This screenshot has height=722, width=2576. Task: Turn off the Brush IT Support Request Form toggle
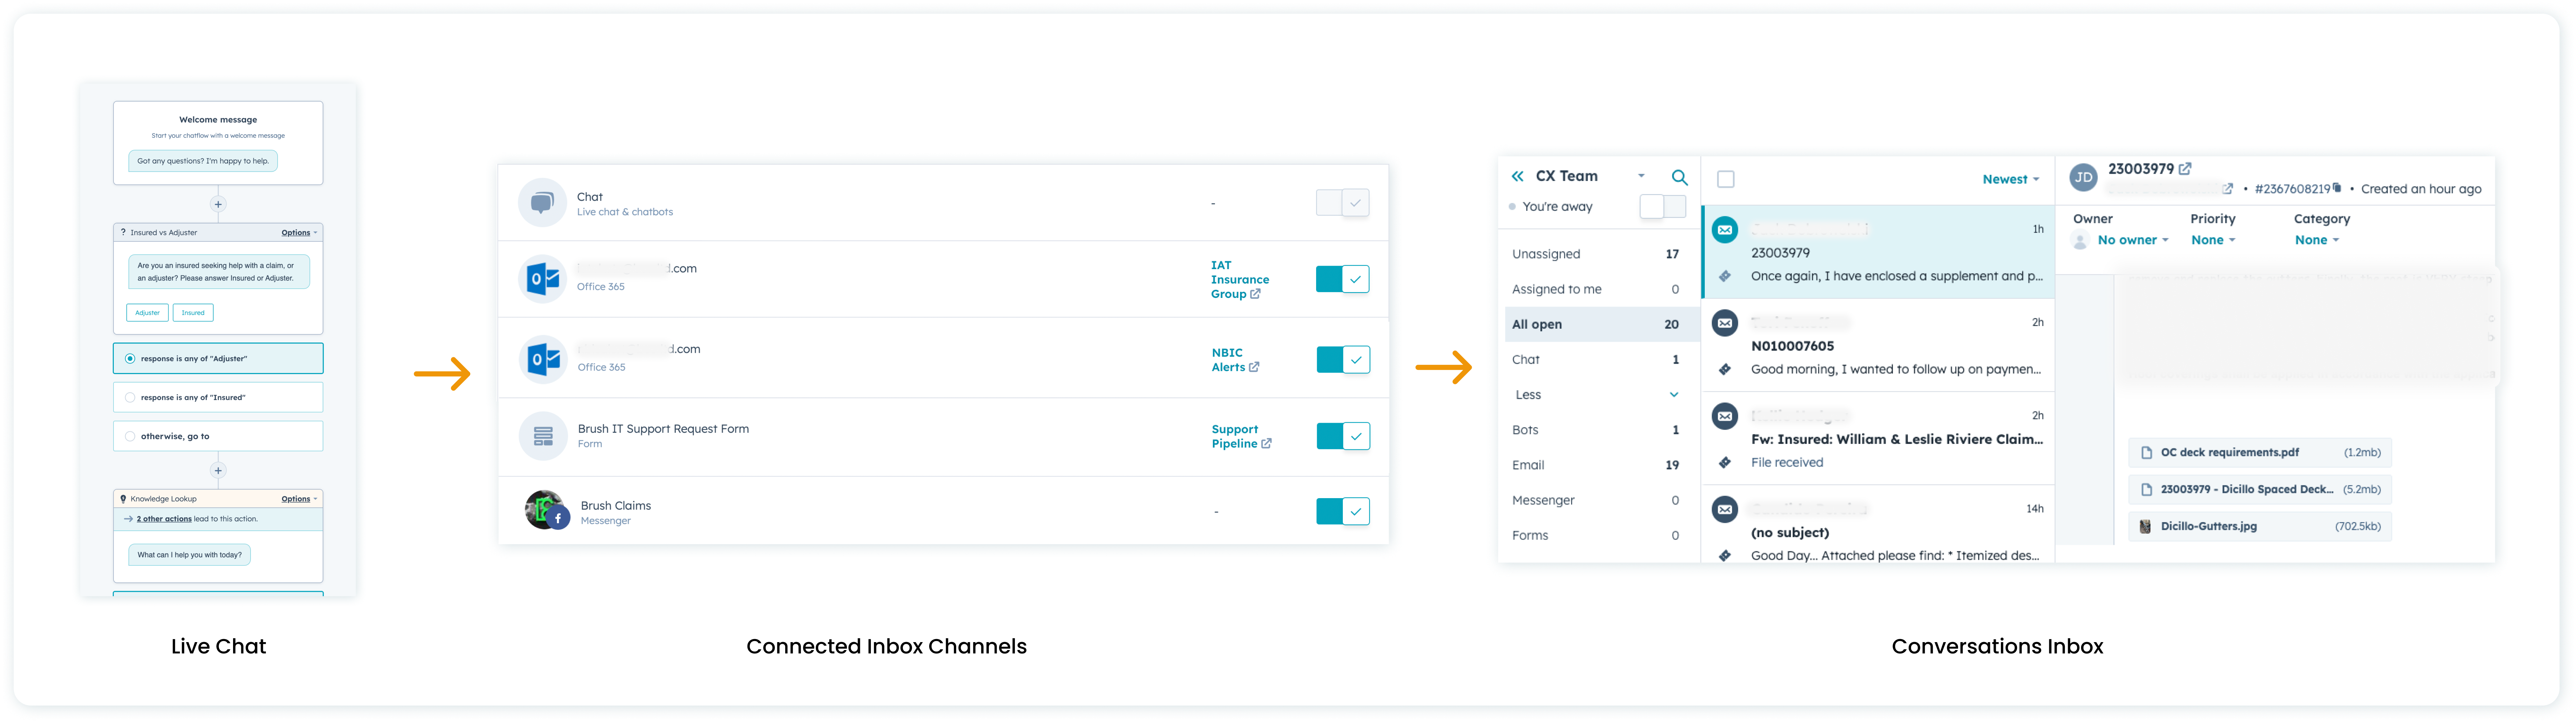pos(1342,436)
